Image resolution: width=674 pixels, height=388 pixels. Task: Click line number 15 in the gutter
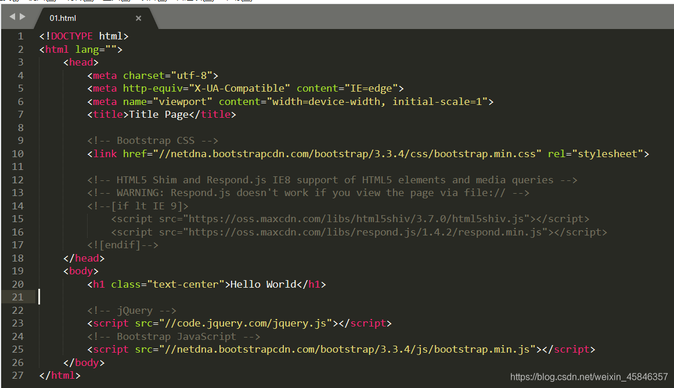17,219
